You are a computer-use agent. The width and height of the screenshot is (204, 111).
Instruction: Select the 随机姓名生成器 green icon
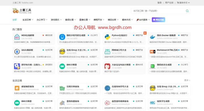pos(152,66)
